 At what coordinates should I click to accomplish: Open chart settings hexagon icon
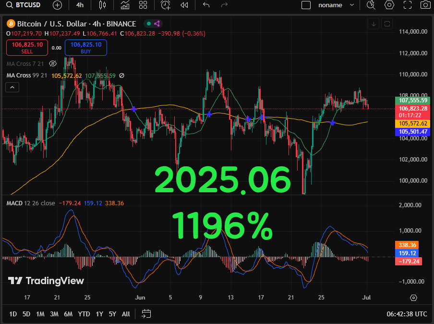389,5
